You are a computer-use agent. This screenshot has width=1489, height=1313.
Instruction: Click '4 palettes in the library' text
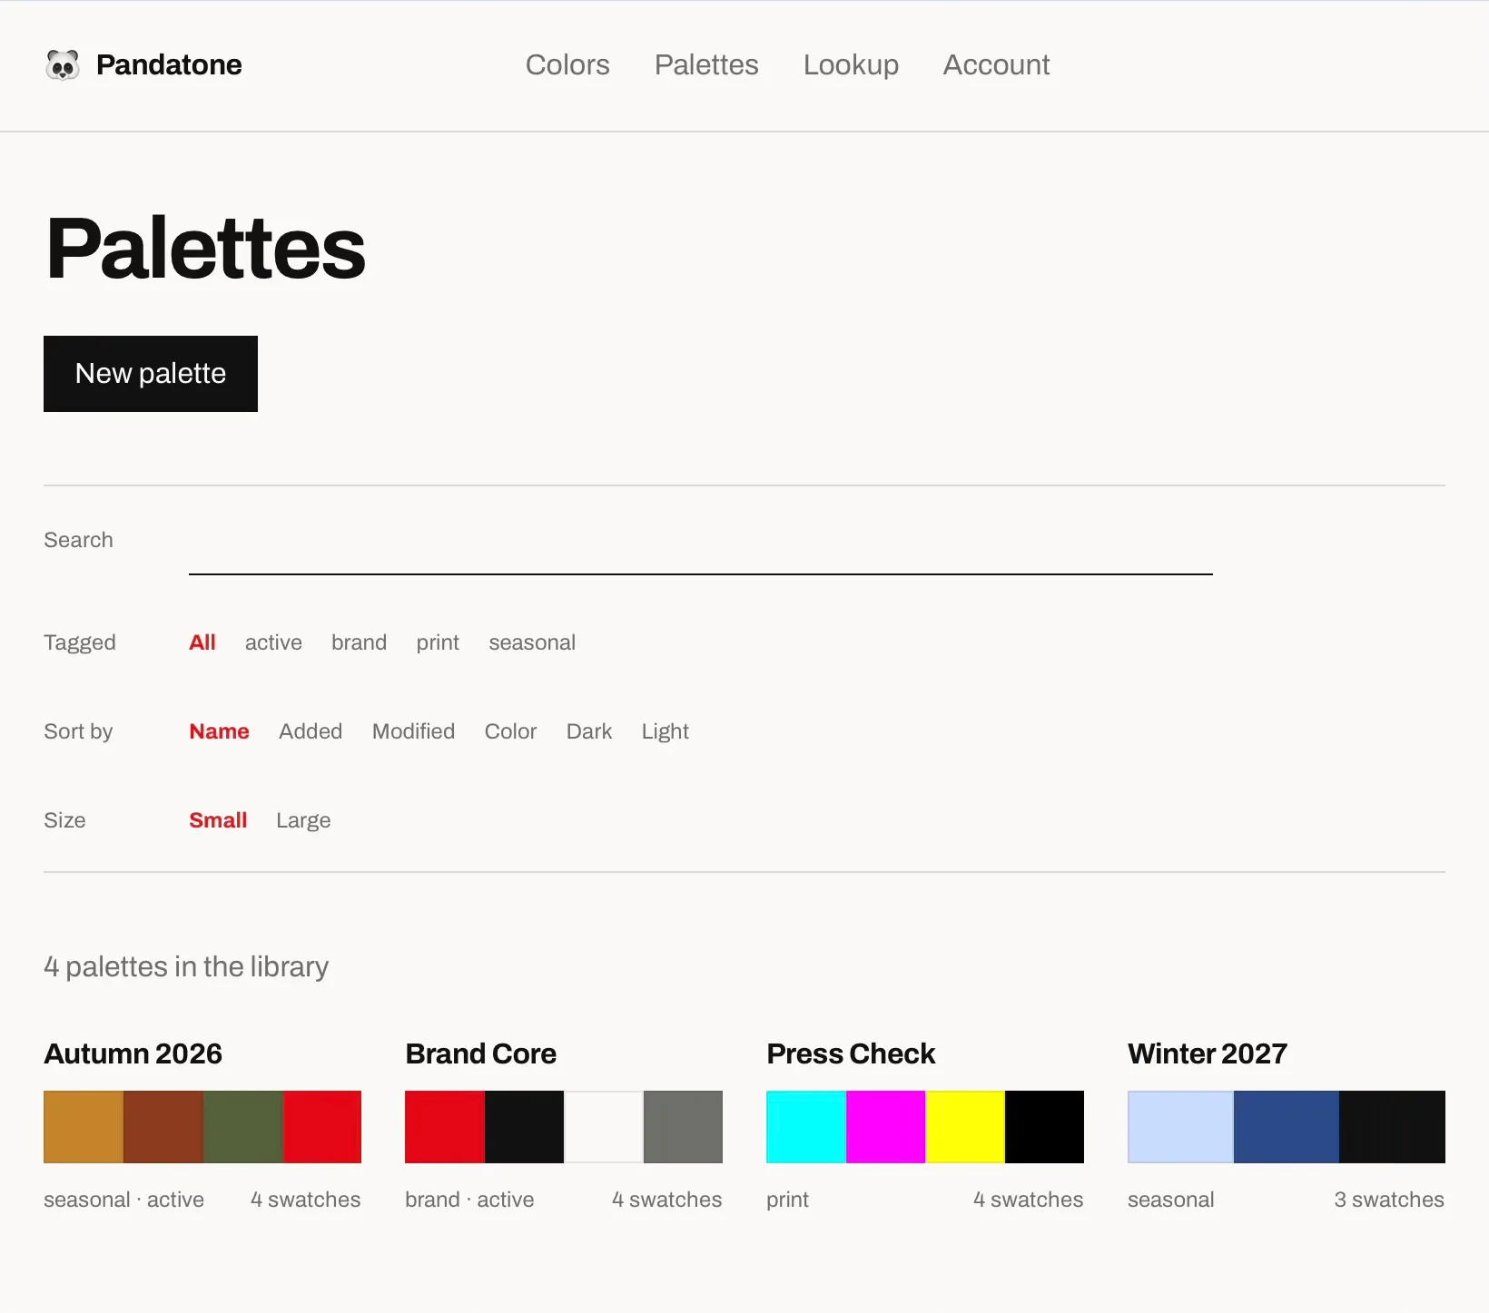click(x=186, y=967)
